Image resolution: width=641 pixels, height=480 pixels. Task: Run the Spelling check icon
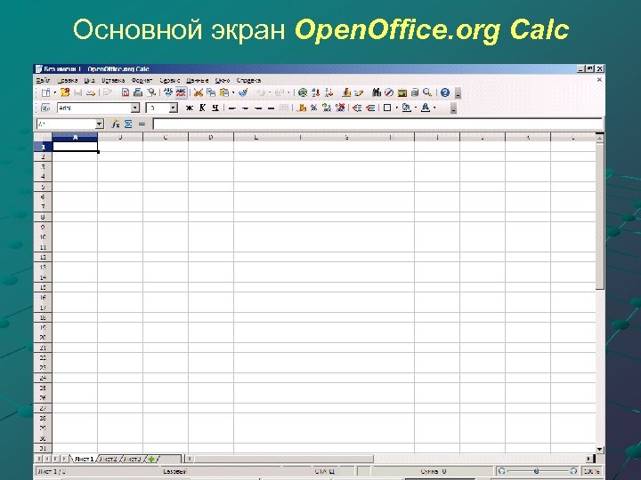(167, 92)
